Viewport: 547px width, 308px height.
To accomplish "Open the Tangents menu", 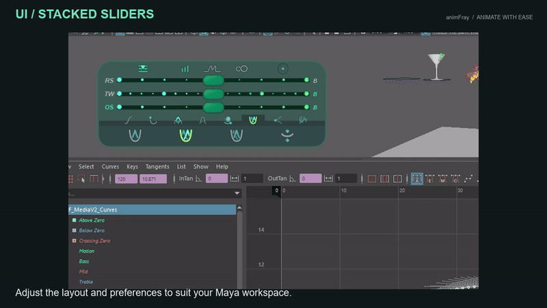I will pos(157,166).
